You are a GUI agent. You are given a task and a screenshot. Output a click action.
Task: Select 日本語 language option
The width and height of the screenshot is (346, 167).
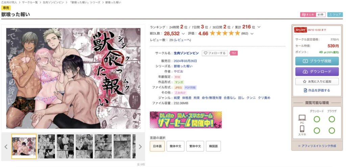[x=157, y=146]
